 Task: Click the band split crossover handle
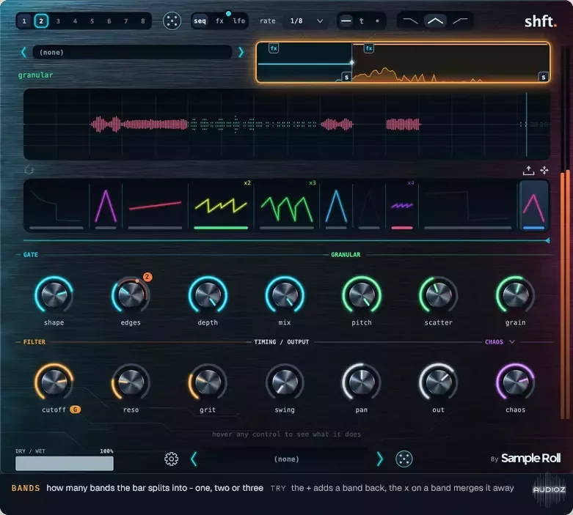pyautogui.click(x=351, y=62)
